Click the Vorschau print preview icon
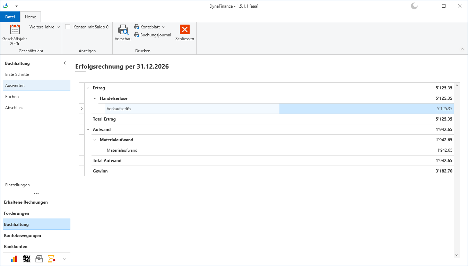 123,30
